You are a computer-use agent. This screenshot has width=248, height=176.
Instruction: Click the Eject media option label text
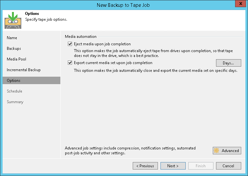102,44
